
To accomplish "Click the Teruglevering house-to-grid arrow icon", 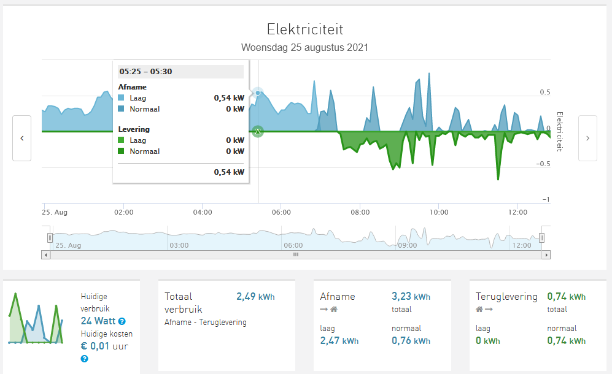I will [484, 310].
